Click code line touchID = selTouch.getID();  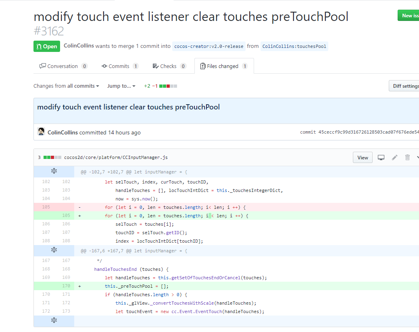[x=151, y=233]
